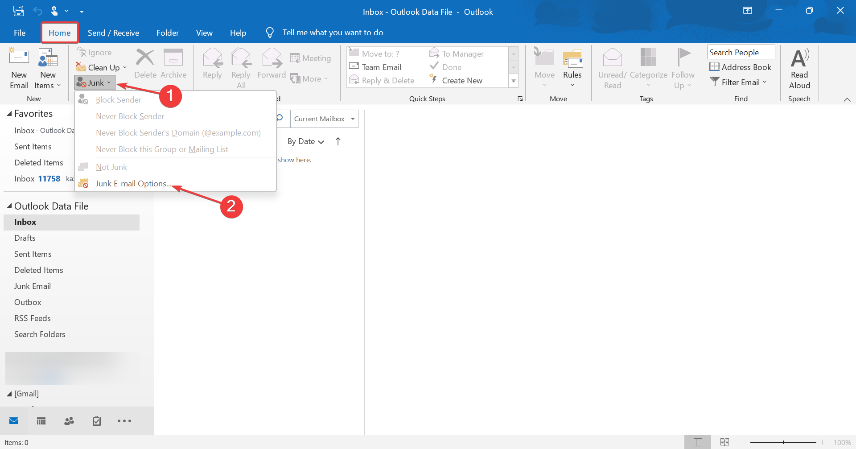Open the Quick Steps dialog launcher
The image size is (856, 449).
[520, 99]
